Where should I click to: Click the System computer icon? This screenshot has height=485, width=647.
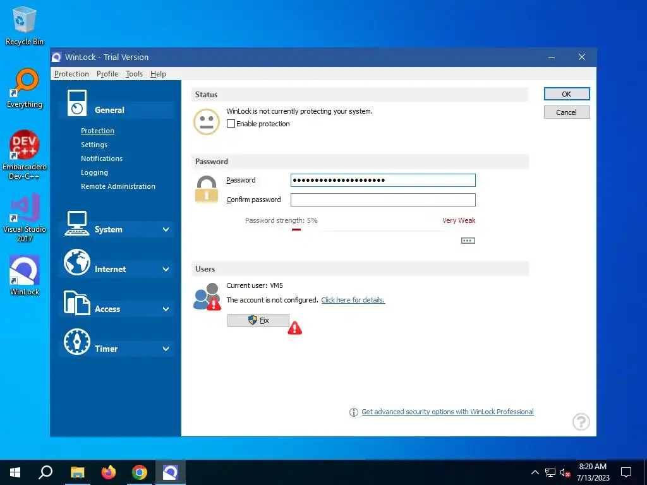77,223
